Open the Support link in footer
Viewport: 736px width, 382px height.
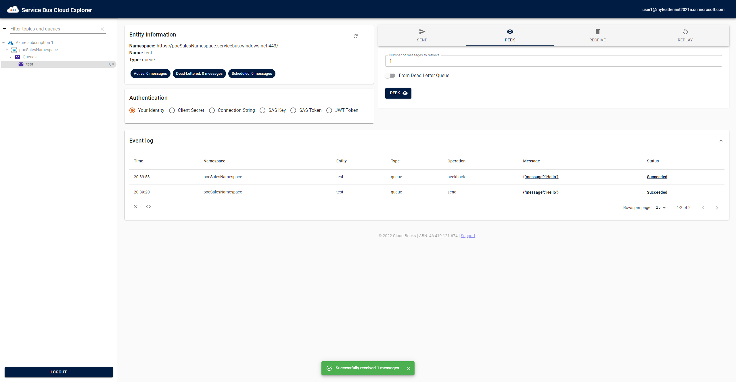(468, 236)
